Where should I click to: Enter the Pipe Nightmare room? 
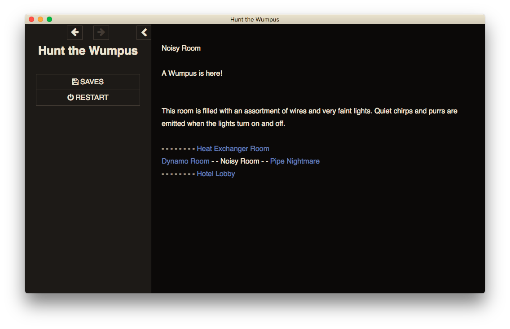(295, 161)
